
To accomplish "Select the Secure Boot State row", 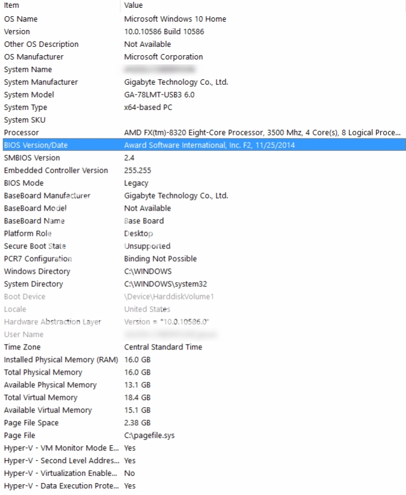I will click(x=35, y=246).
